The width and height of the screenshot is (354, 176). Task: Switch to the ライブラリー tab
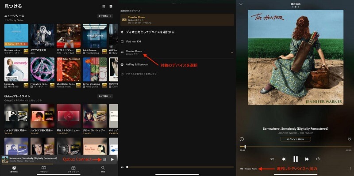(73, 169)
